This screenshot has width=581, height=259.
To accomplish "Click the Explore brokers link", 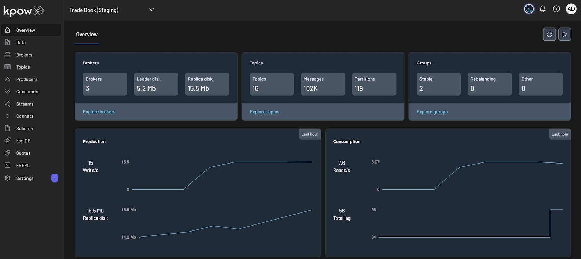I will click(99, 112).
